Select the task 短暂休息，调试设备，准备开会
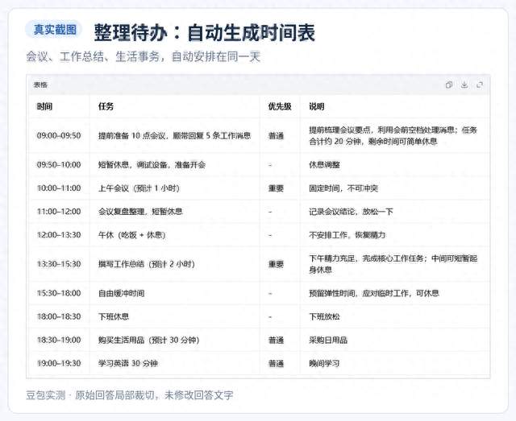Image resolution: width=516 pixels, height=421 pixels. click(x=152, y=165)
